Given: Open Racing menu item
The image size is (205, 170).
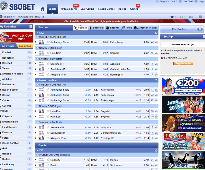Looking at the screenshot, I should pos(122,9).
